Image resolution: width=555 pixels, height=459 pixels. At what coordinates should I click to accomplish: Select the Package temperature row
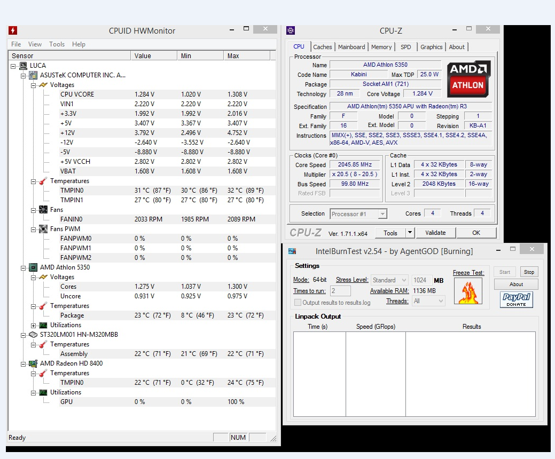coord(167,315)
